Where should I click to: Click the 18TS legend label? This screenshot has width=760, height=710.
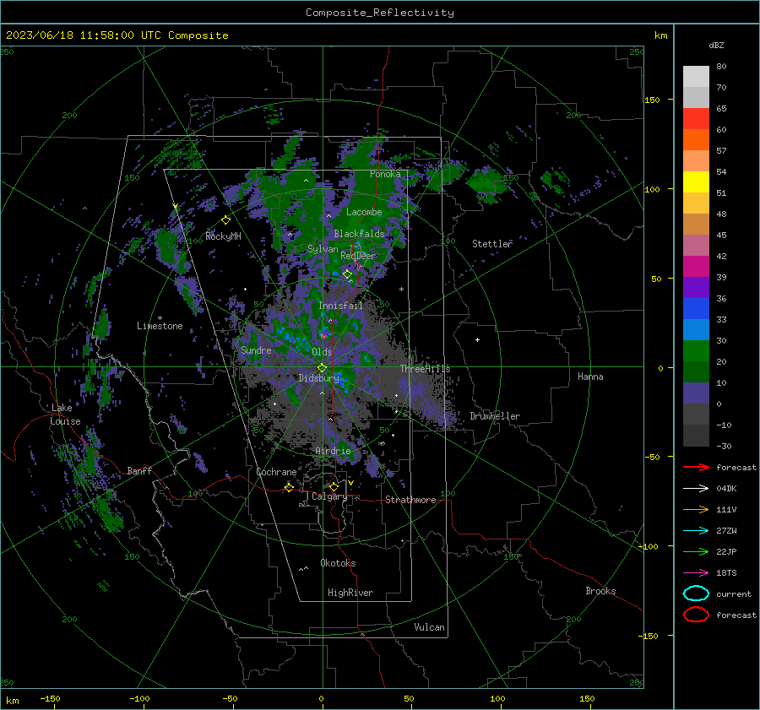[726, 573]
